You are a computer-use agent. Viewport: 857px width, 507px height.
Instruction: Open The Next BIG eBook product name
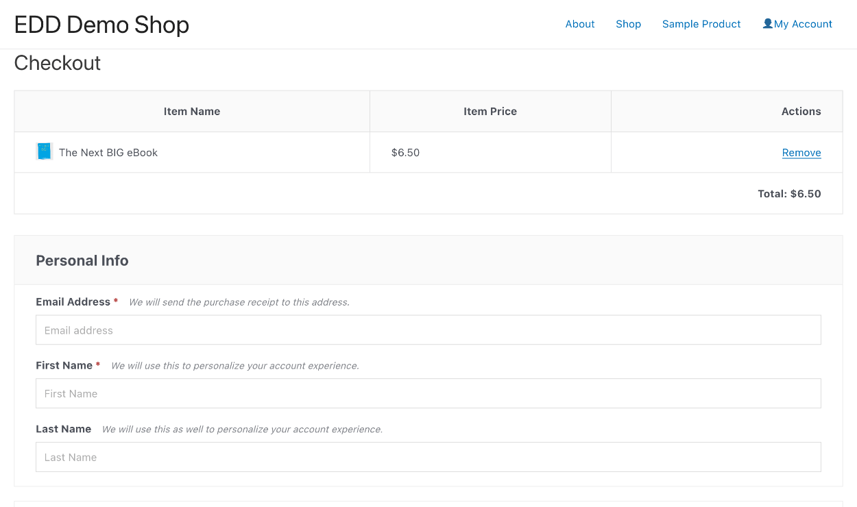[108, 152]
